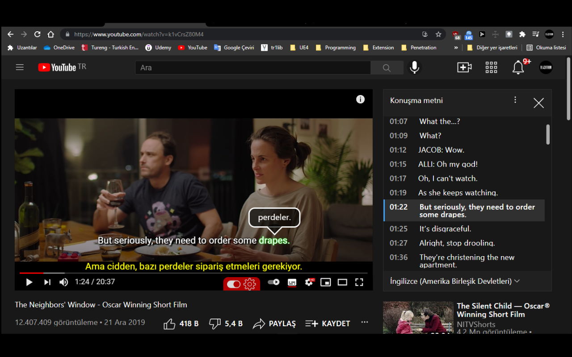Seek using the video progress bar

193,273
